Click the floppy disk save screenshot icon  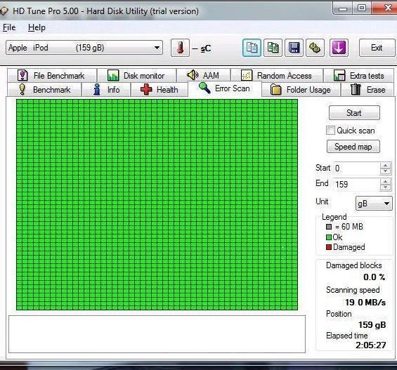coord(294,48)
